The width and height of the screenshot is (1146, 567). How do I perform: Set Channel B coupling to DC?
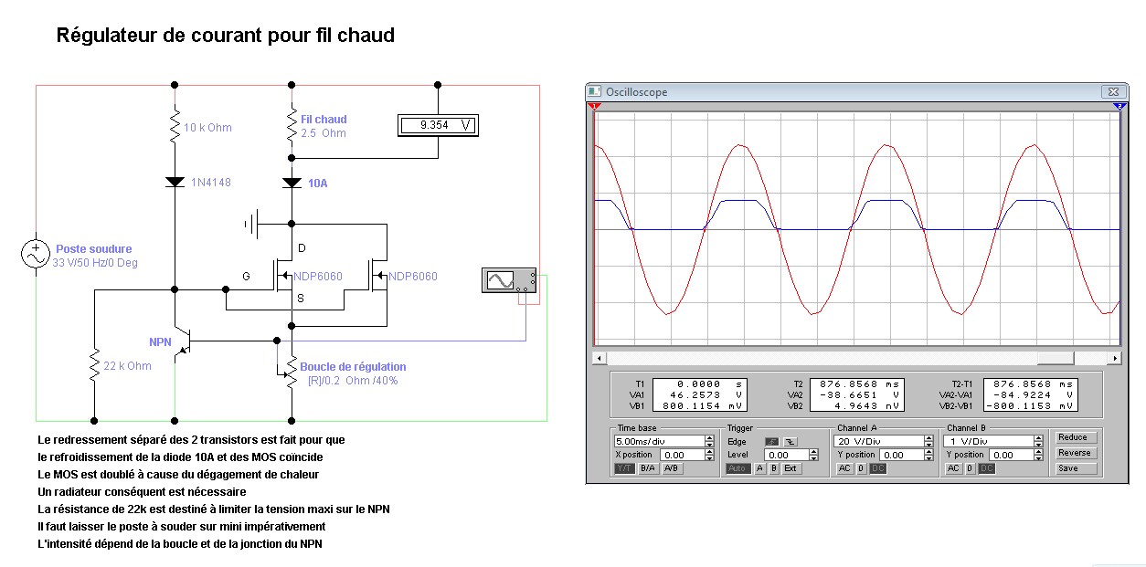(986, 468)
